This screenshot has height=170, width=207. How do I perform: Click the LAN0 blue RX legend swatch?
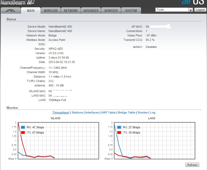pos(119,127)
